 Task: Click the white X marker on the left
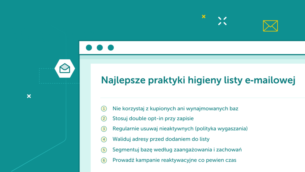click(x=29, y=96)
